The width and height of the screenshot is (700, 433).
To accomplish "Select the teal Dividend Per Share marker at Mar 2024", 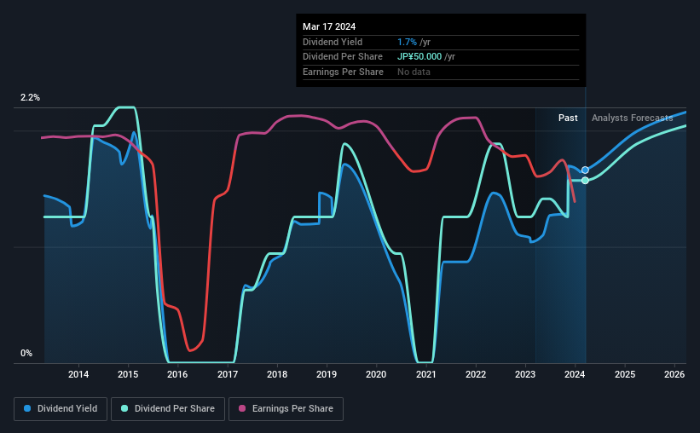I will tap(585, 181).
